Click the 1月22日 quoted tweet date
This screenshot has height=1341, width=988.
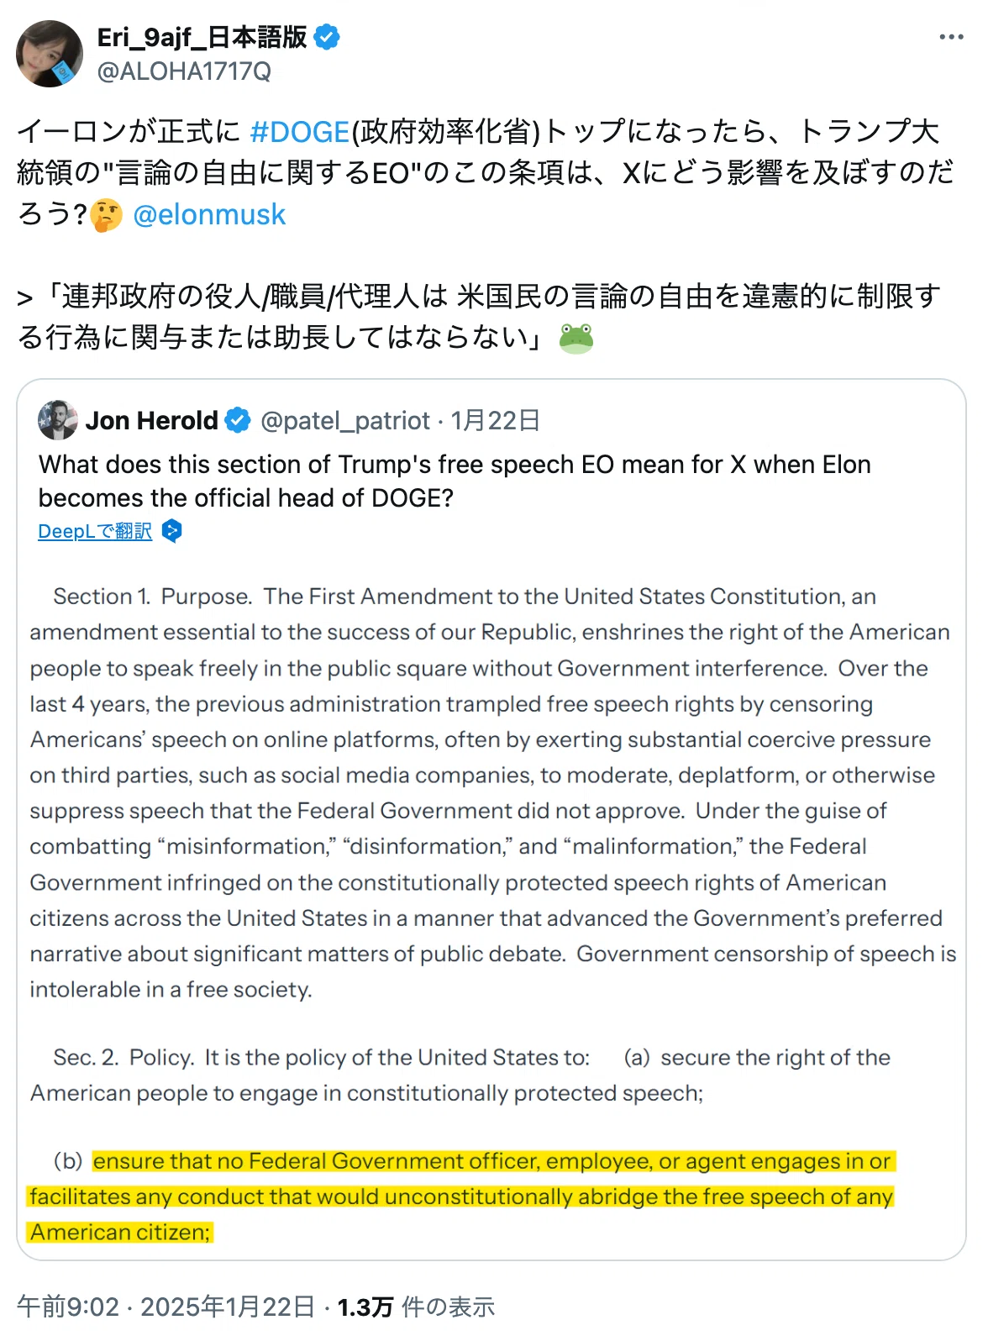pos(495,420)
